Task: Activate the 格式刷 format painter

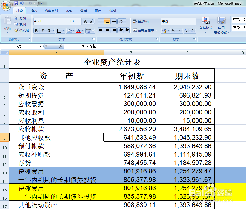Action: (22, 30)
